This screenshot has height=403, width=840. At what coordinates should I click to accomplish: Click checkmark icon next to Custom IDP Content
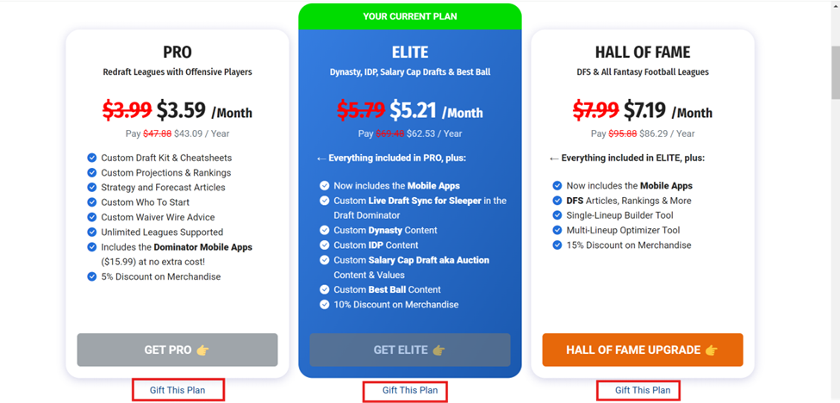click(x=324, y=245)
